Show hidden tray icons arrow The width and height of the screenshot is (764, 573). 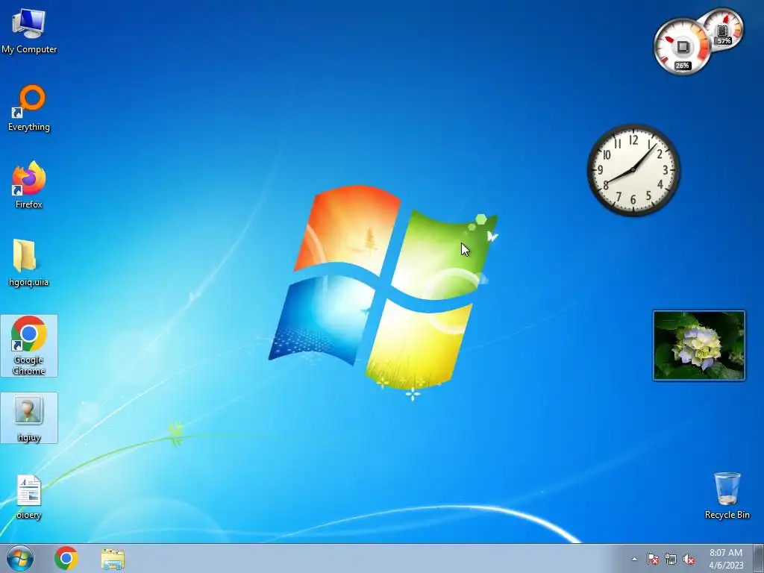tap(634, 559)
